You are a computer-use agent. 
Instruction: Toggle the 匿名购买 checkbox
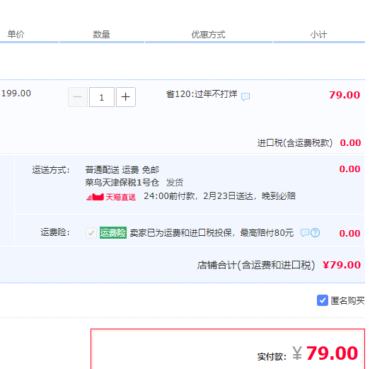pos(323,300)
